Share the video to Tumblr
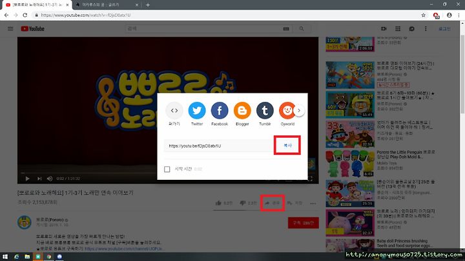The image size is (465, 261). [265, 110]
